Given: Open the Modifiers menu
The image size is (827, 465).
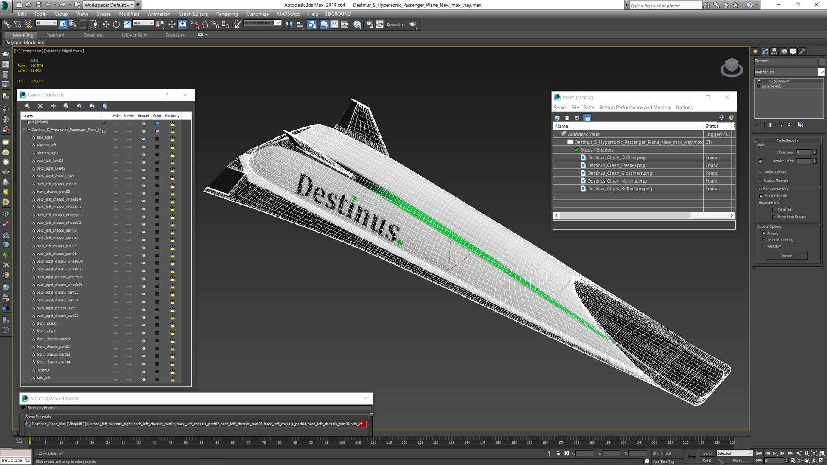Looking at the screenshot, I should tap(129, 14).
